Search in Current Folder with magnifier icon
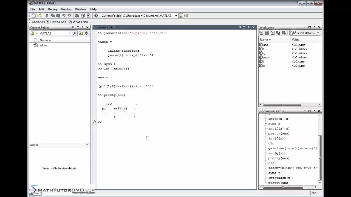351x197 pixels. [75, 33]
